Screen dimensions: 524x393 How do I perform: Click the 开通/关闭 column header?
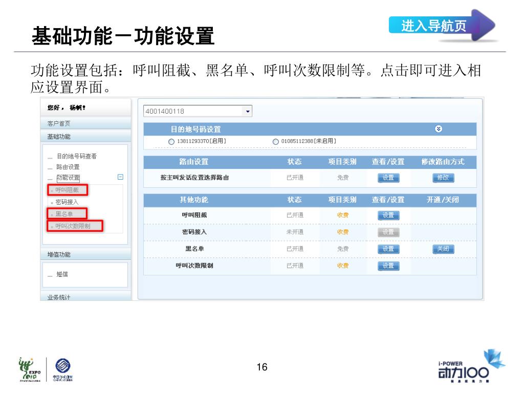[443, 200]
